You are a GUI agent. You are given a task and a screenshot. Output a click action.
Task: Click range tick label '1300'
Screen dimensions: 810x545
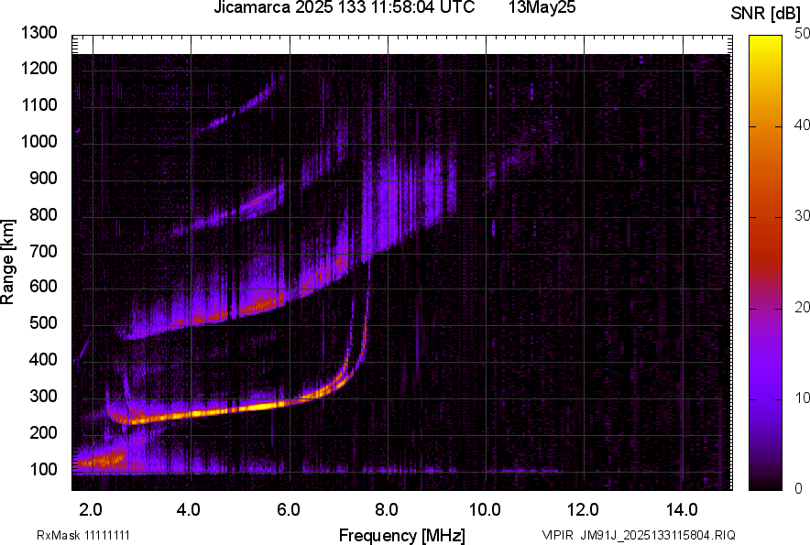39,33
